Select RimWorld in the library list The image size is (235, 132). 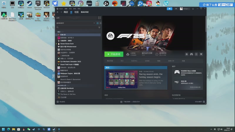pos(78,88)
